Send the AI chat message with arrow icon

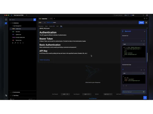click(x=144, y=92)
